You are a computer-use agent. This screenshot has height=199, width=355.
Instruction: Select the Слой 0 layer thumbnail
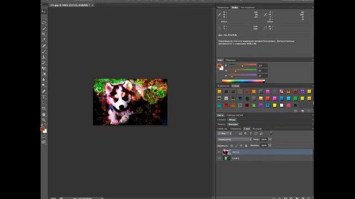[x=227, y=158]
